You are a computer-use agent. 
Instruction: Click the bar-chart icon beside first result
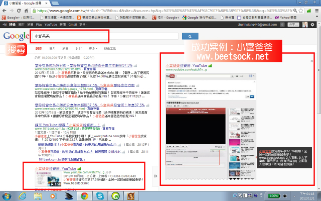135,65
